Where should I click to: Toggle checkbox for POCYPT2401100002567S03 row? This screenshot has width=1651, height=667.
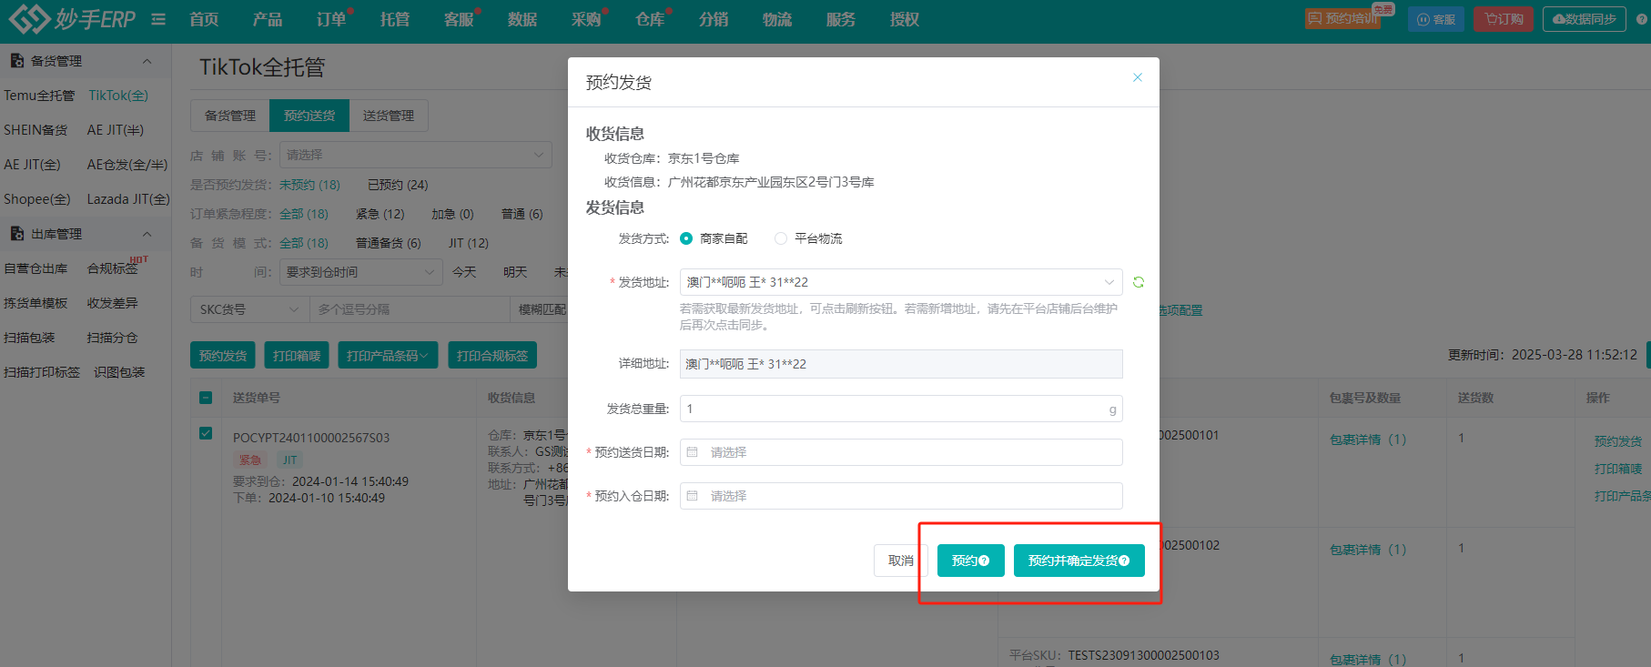pyautogui.click(x=206, y=433)
